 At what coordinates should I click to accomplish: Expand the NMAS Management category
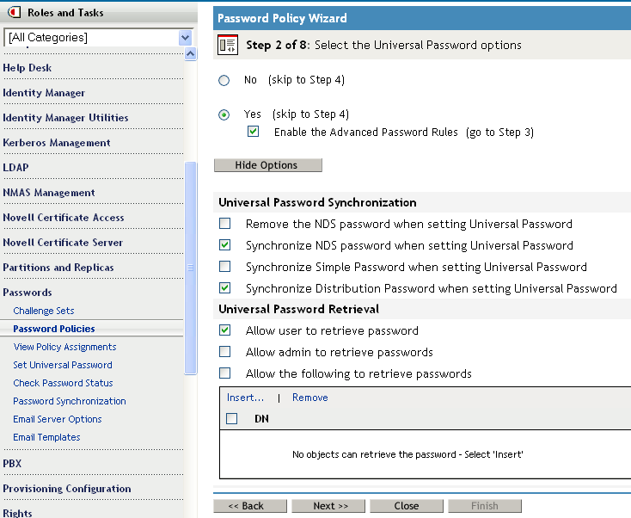click(x=49, y=193)
